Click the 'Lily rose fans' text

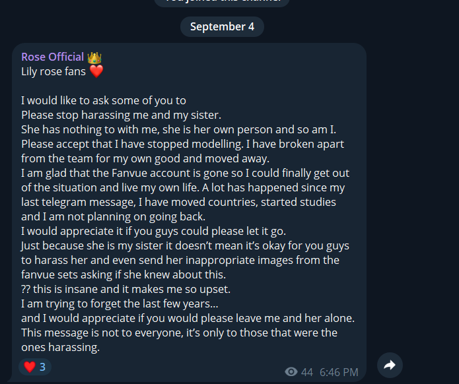pos(53,71)
